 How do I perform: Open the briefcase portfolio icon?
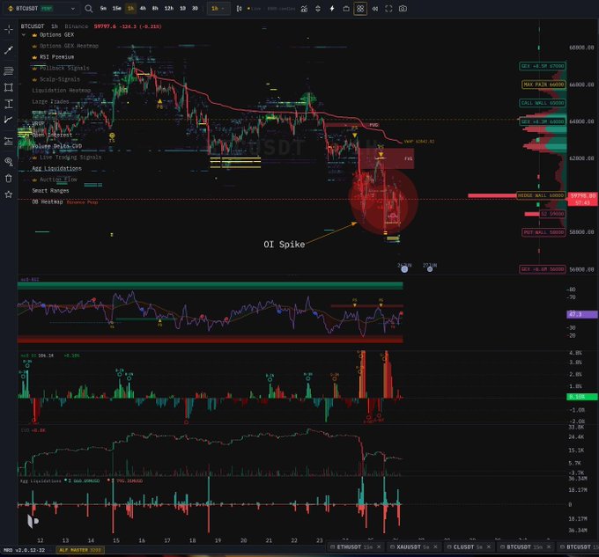tap(346, 9)
